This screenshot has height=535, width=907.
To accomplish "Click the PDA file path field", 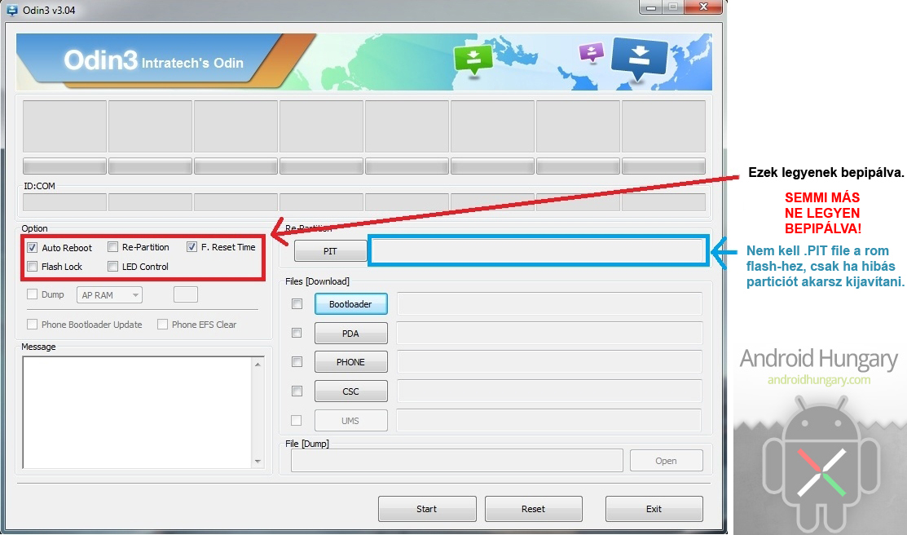I will click(x=549, y=334).
